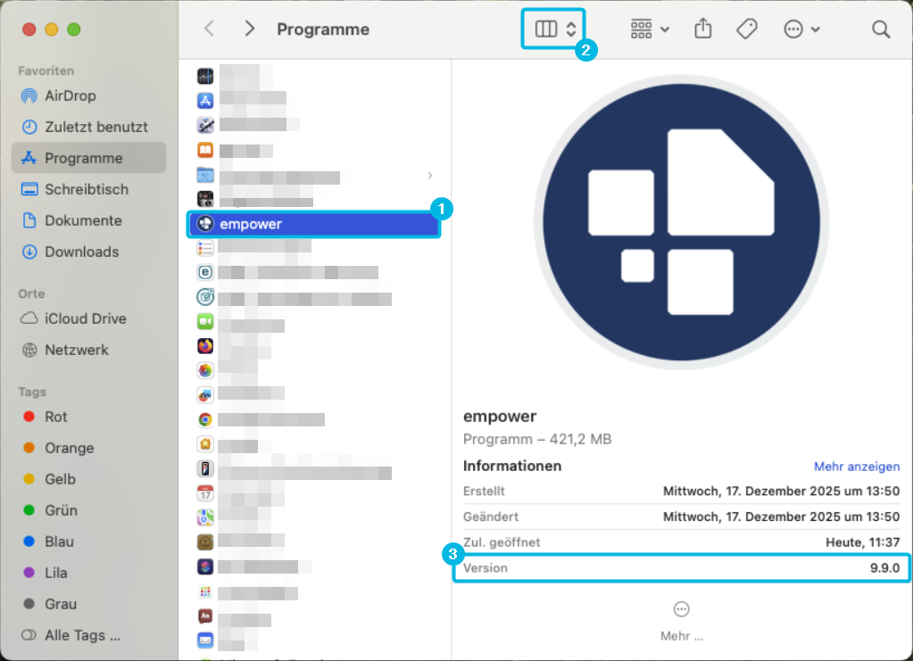Screen dimensions: 913x661
Task: Select the Grün tag
Action: [88, 510]
